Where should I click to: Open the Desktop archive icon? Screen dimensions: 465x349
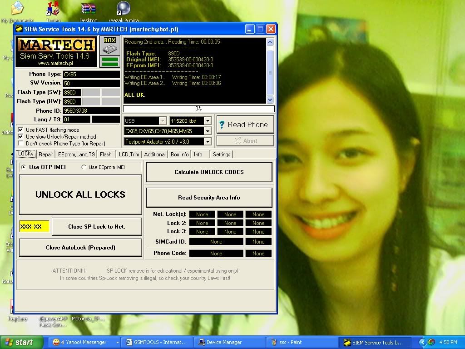tap(89, 9)
